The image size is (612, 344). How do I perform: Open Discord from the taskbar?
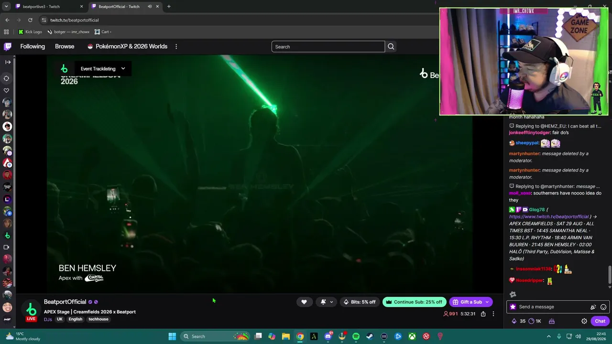pyautogui.click(x=328, y=336)
